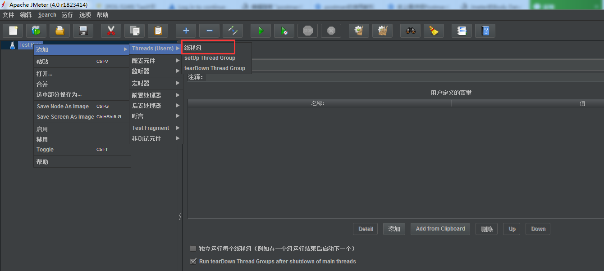This screenshot has height=271, width=604.
Task: Expand the 配置元件 submenu
Action: tap(156, 61)
